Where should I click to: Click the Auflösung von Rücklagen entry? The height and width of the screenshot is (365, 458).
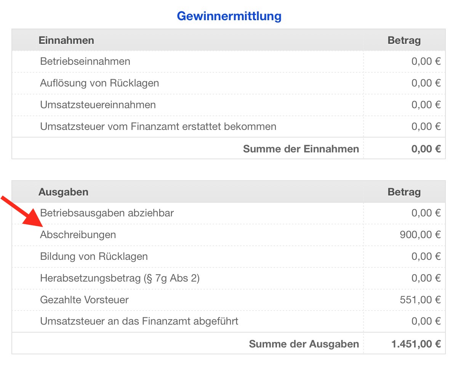pos(99,83)
